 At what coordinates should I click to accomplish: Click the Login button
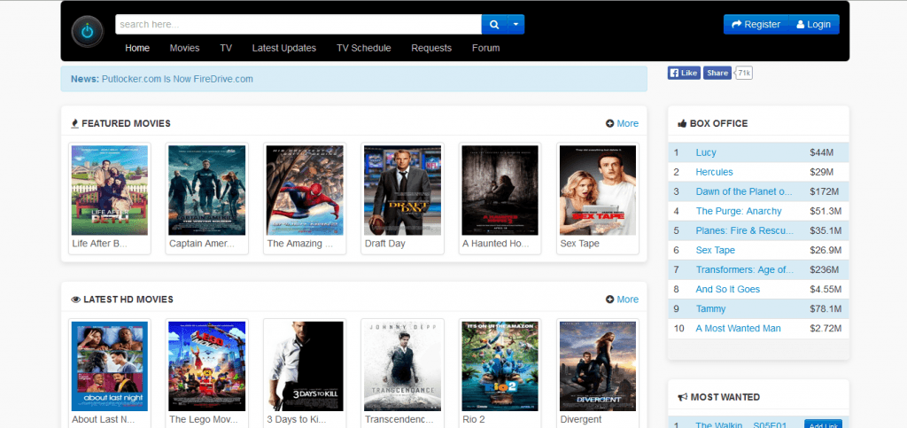point(814,24)
